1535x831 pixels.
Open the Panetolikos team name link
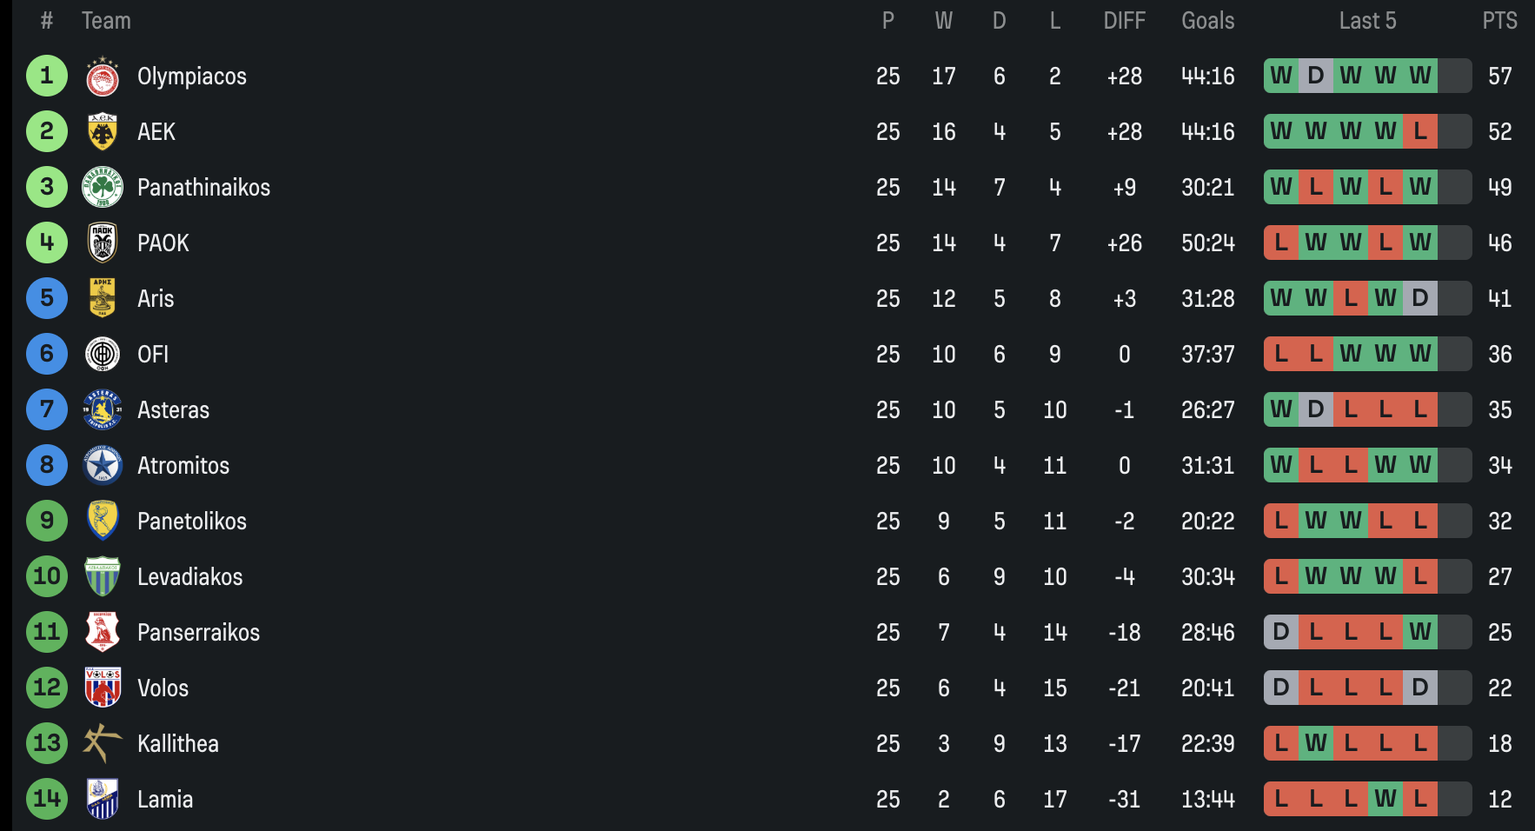pyautogui.click(x=192, y=522)
